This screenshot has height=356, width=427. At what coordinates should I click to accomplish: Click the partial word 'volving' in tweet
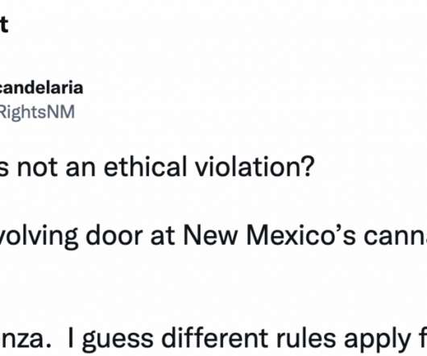coord(39,236)
